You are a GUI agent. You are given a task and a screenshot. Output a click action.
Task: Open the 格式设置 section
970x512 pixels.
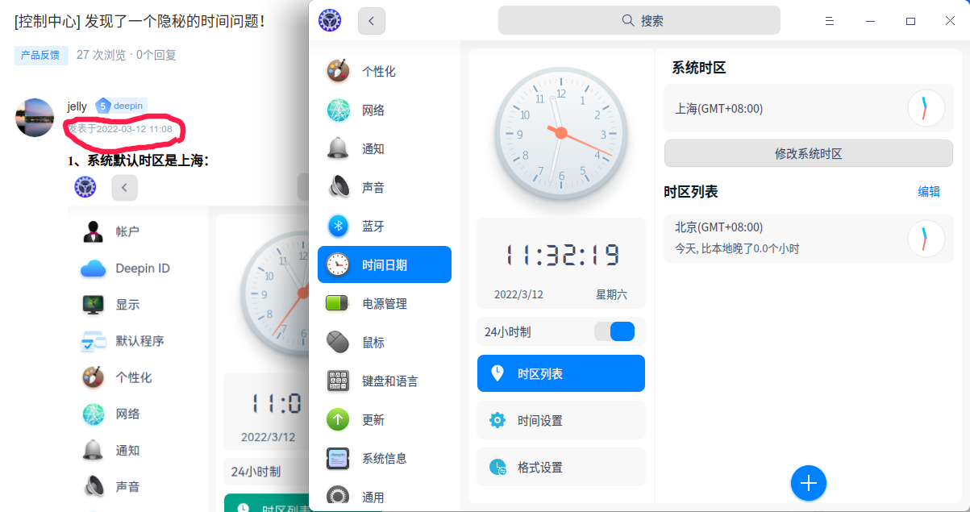tap(560, 467)
